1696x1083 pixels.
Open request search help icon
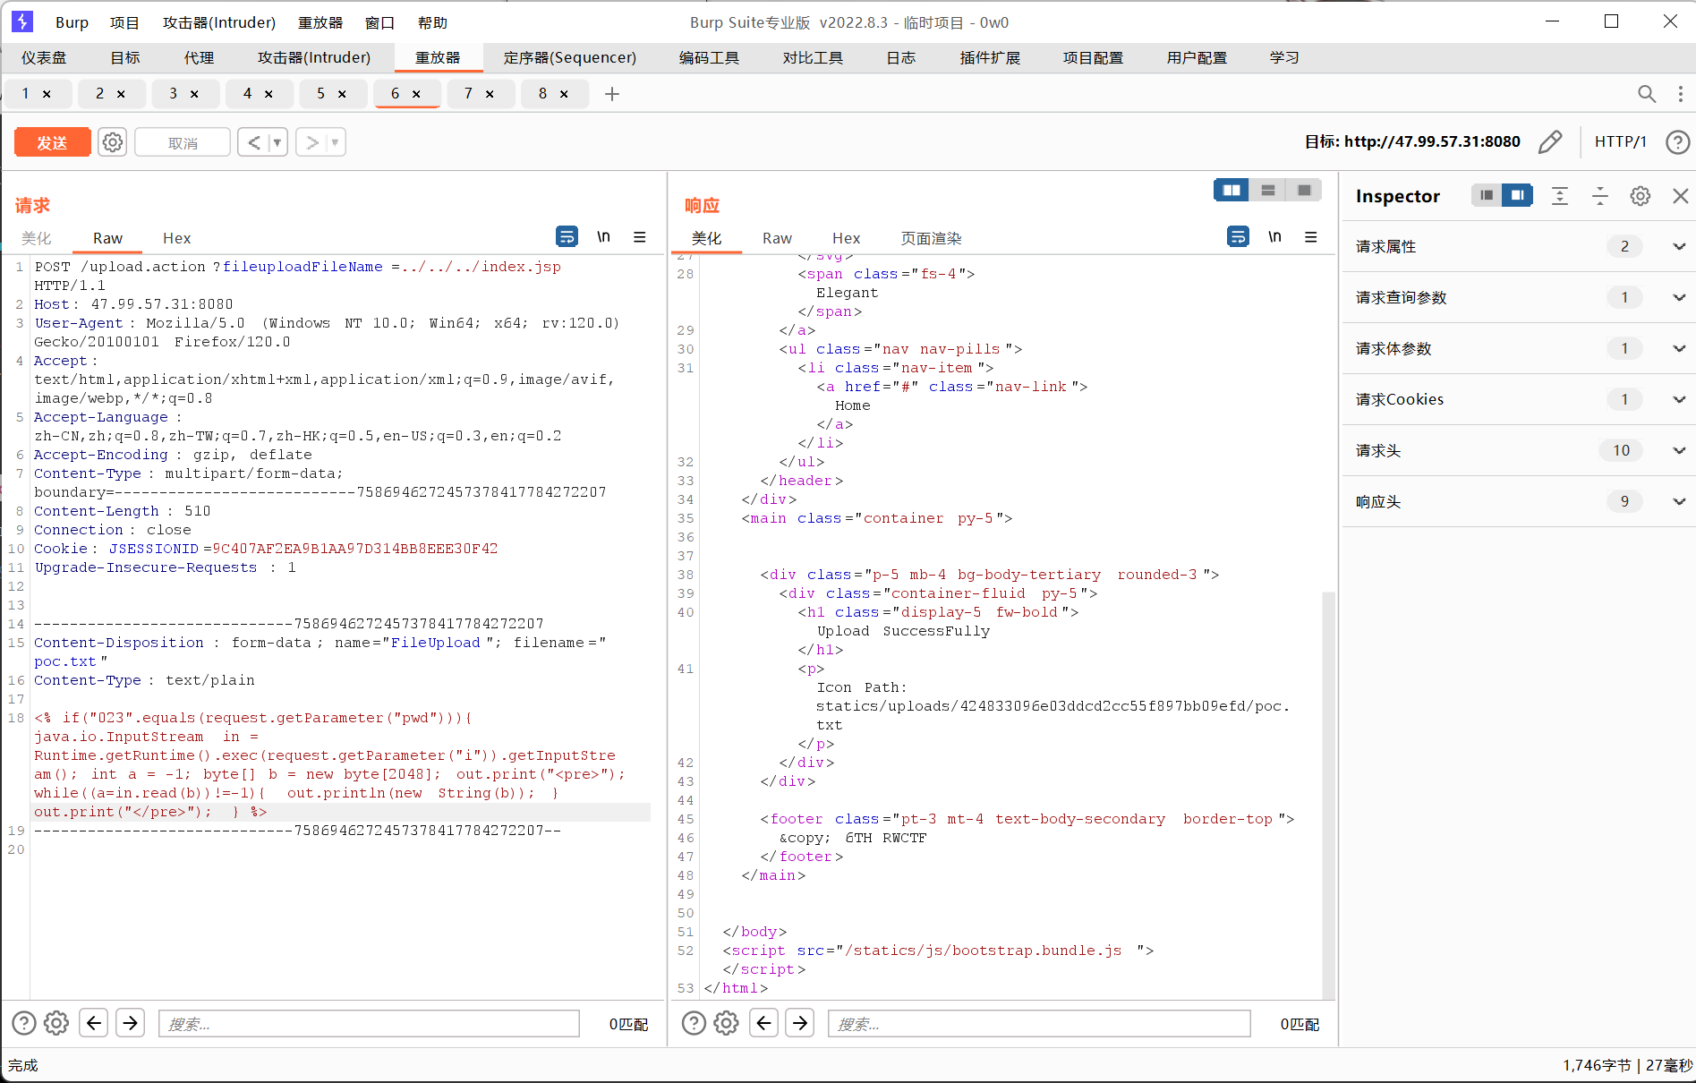[24, 1023]
